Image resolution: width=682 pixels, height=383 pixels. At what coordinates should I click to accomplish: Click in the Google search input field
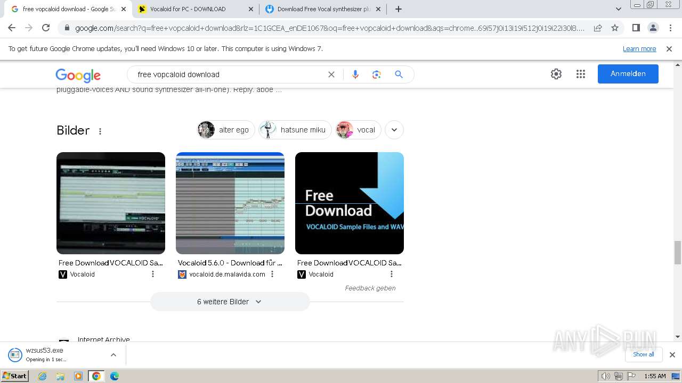(229, 74)
